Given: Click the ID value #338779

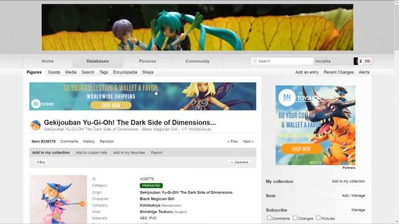Looking at the screenshot, I should (x=147, y=179).
